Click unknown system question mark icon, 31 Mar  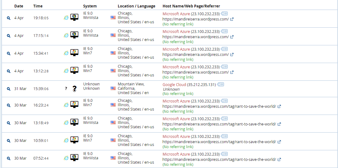[74, 89]
